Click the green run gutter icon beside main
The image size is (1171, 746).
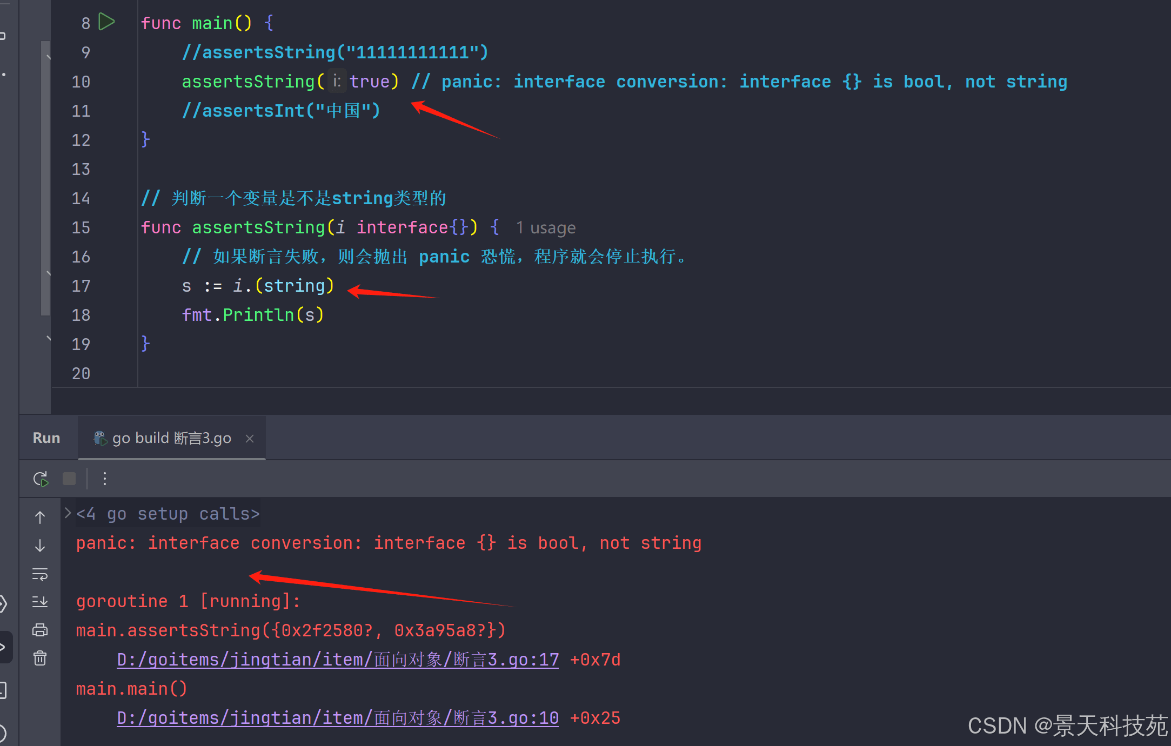106,22
